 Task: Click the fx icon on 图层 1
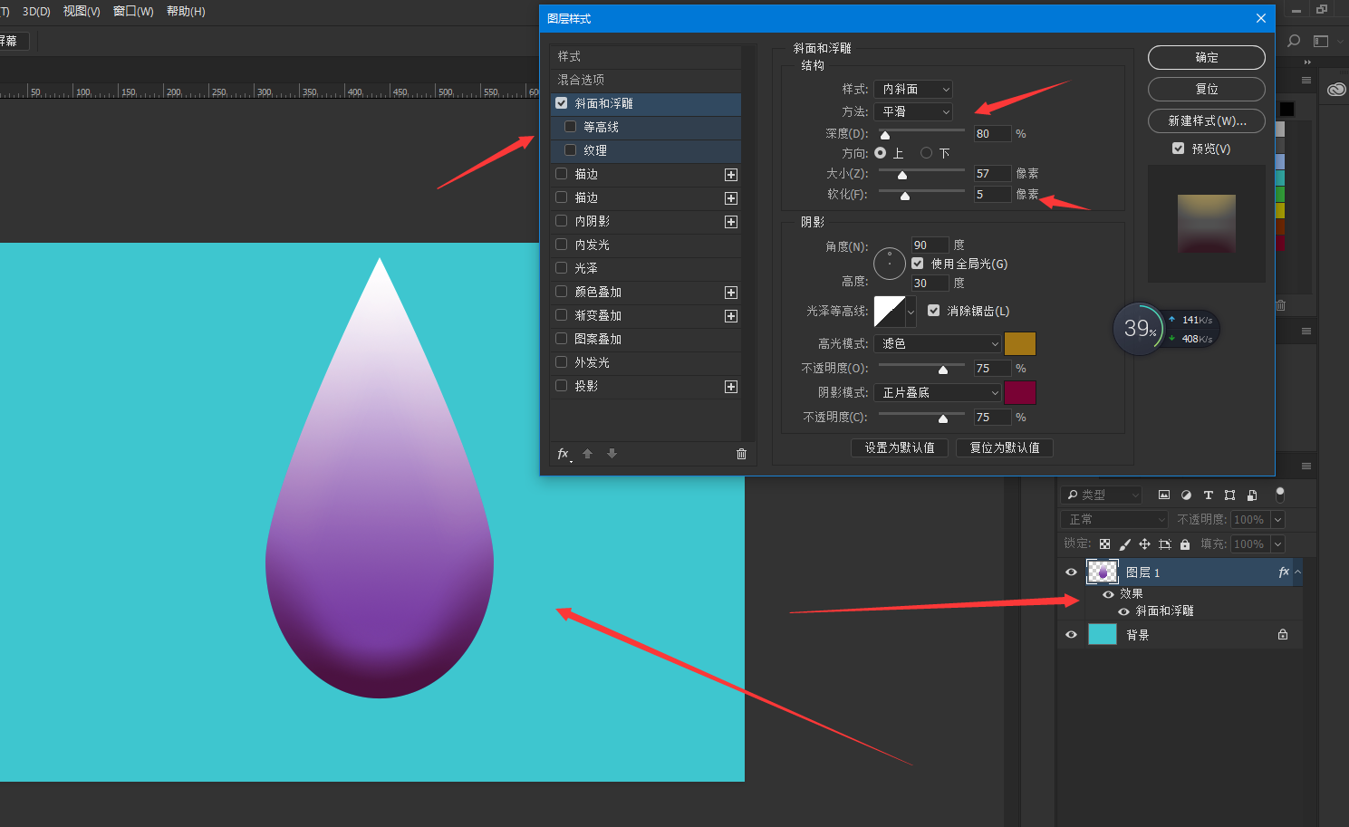coord(1284,572)
